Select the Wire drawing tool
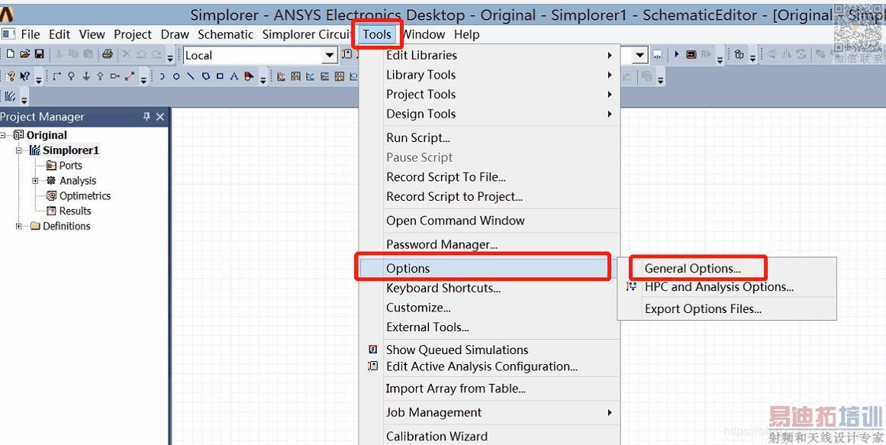 [56, 76]
